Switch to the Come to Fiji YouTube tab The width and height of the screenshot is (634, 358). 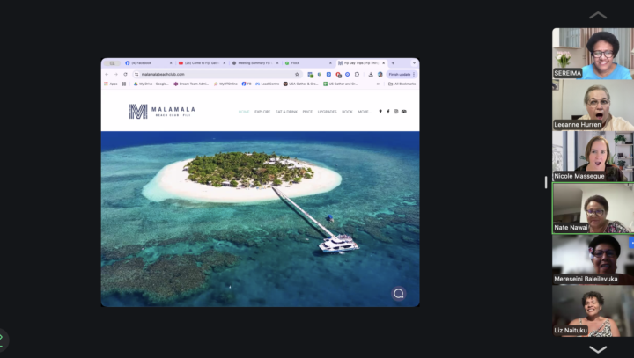pyautogui.click(x=202, y=63)
